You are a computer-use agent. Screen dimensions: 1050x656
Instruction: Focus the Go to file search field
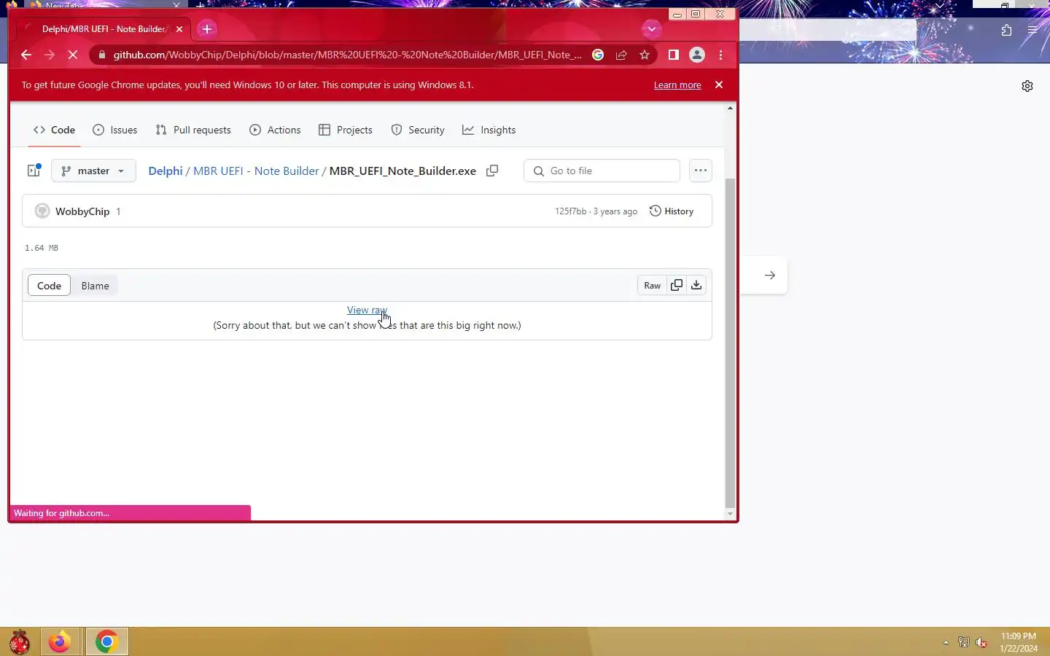(x=602, y=171)
